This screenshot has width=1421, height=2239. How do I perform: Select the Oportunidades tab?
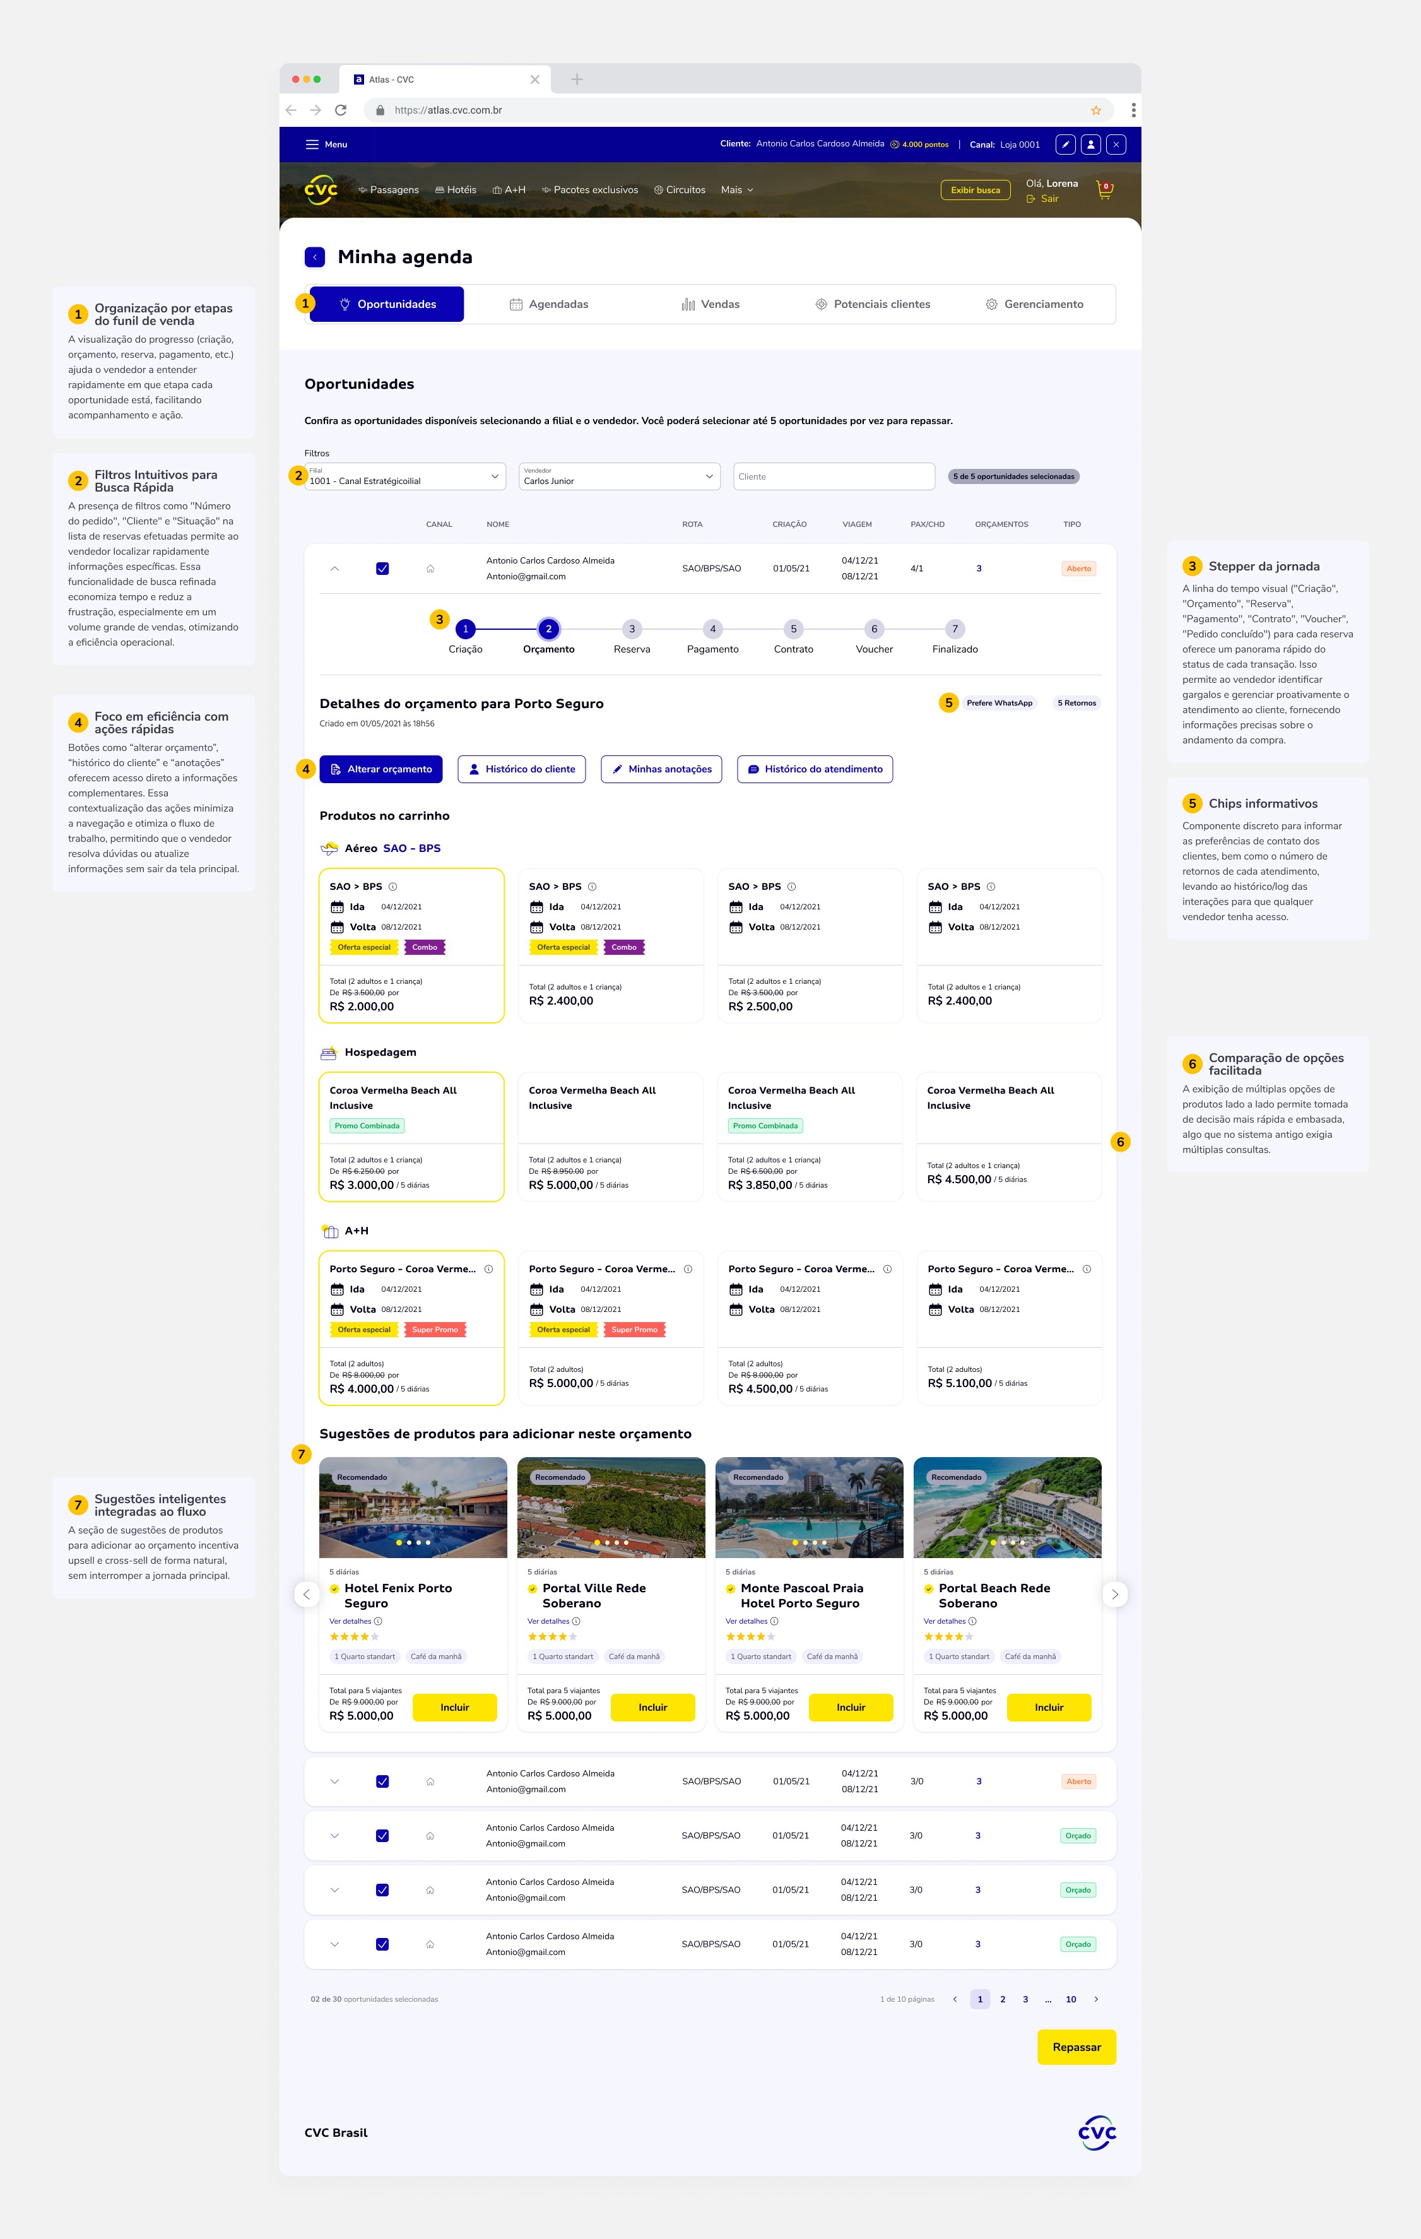(387, 304)
